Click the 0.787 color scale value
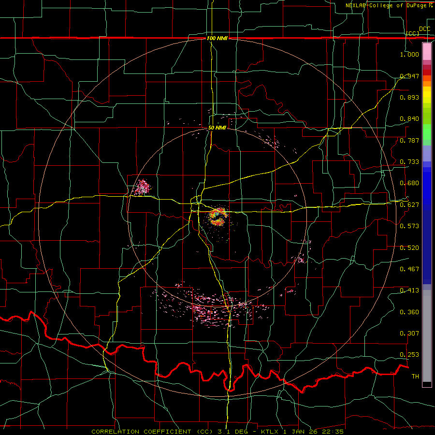435x435 pixels. (x=409, y=140)
